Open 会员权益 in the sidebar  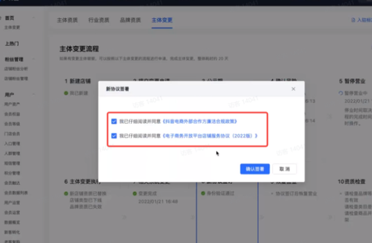pyautogui.click(x=12, y=114)
